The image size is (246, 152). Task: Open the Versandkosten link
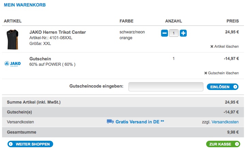[x=225, y=122]
